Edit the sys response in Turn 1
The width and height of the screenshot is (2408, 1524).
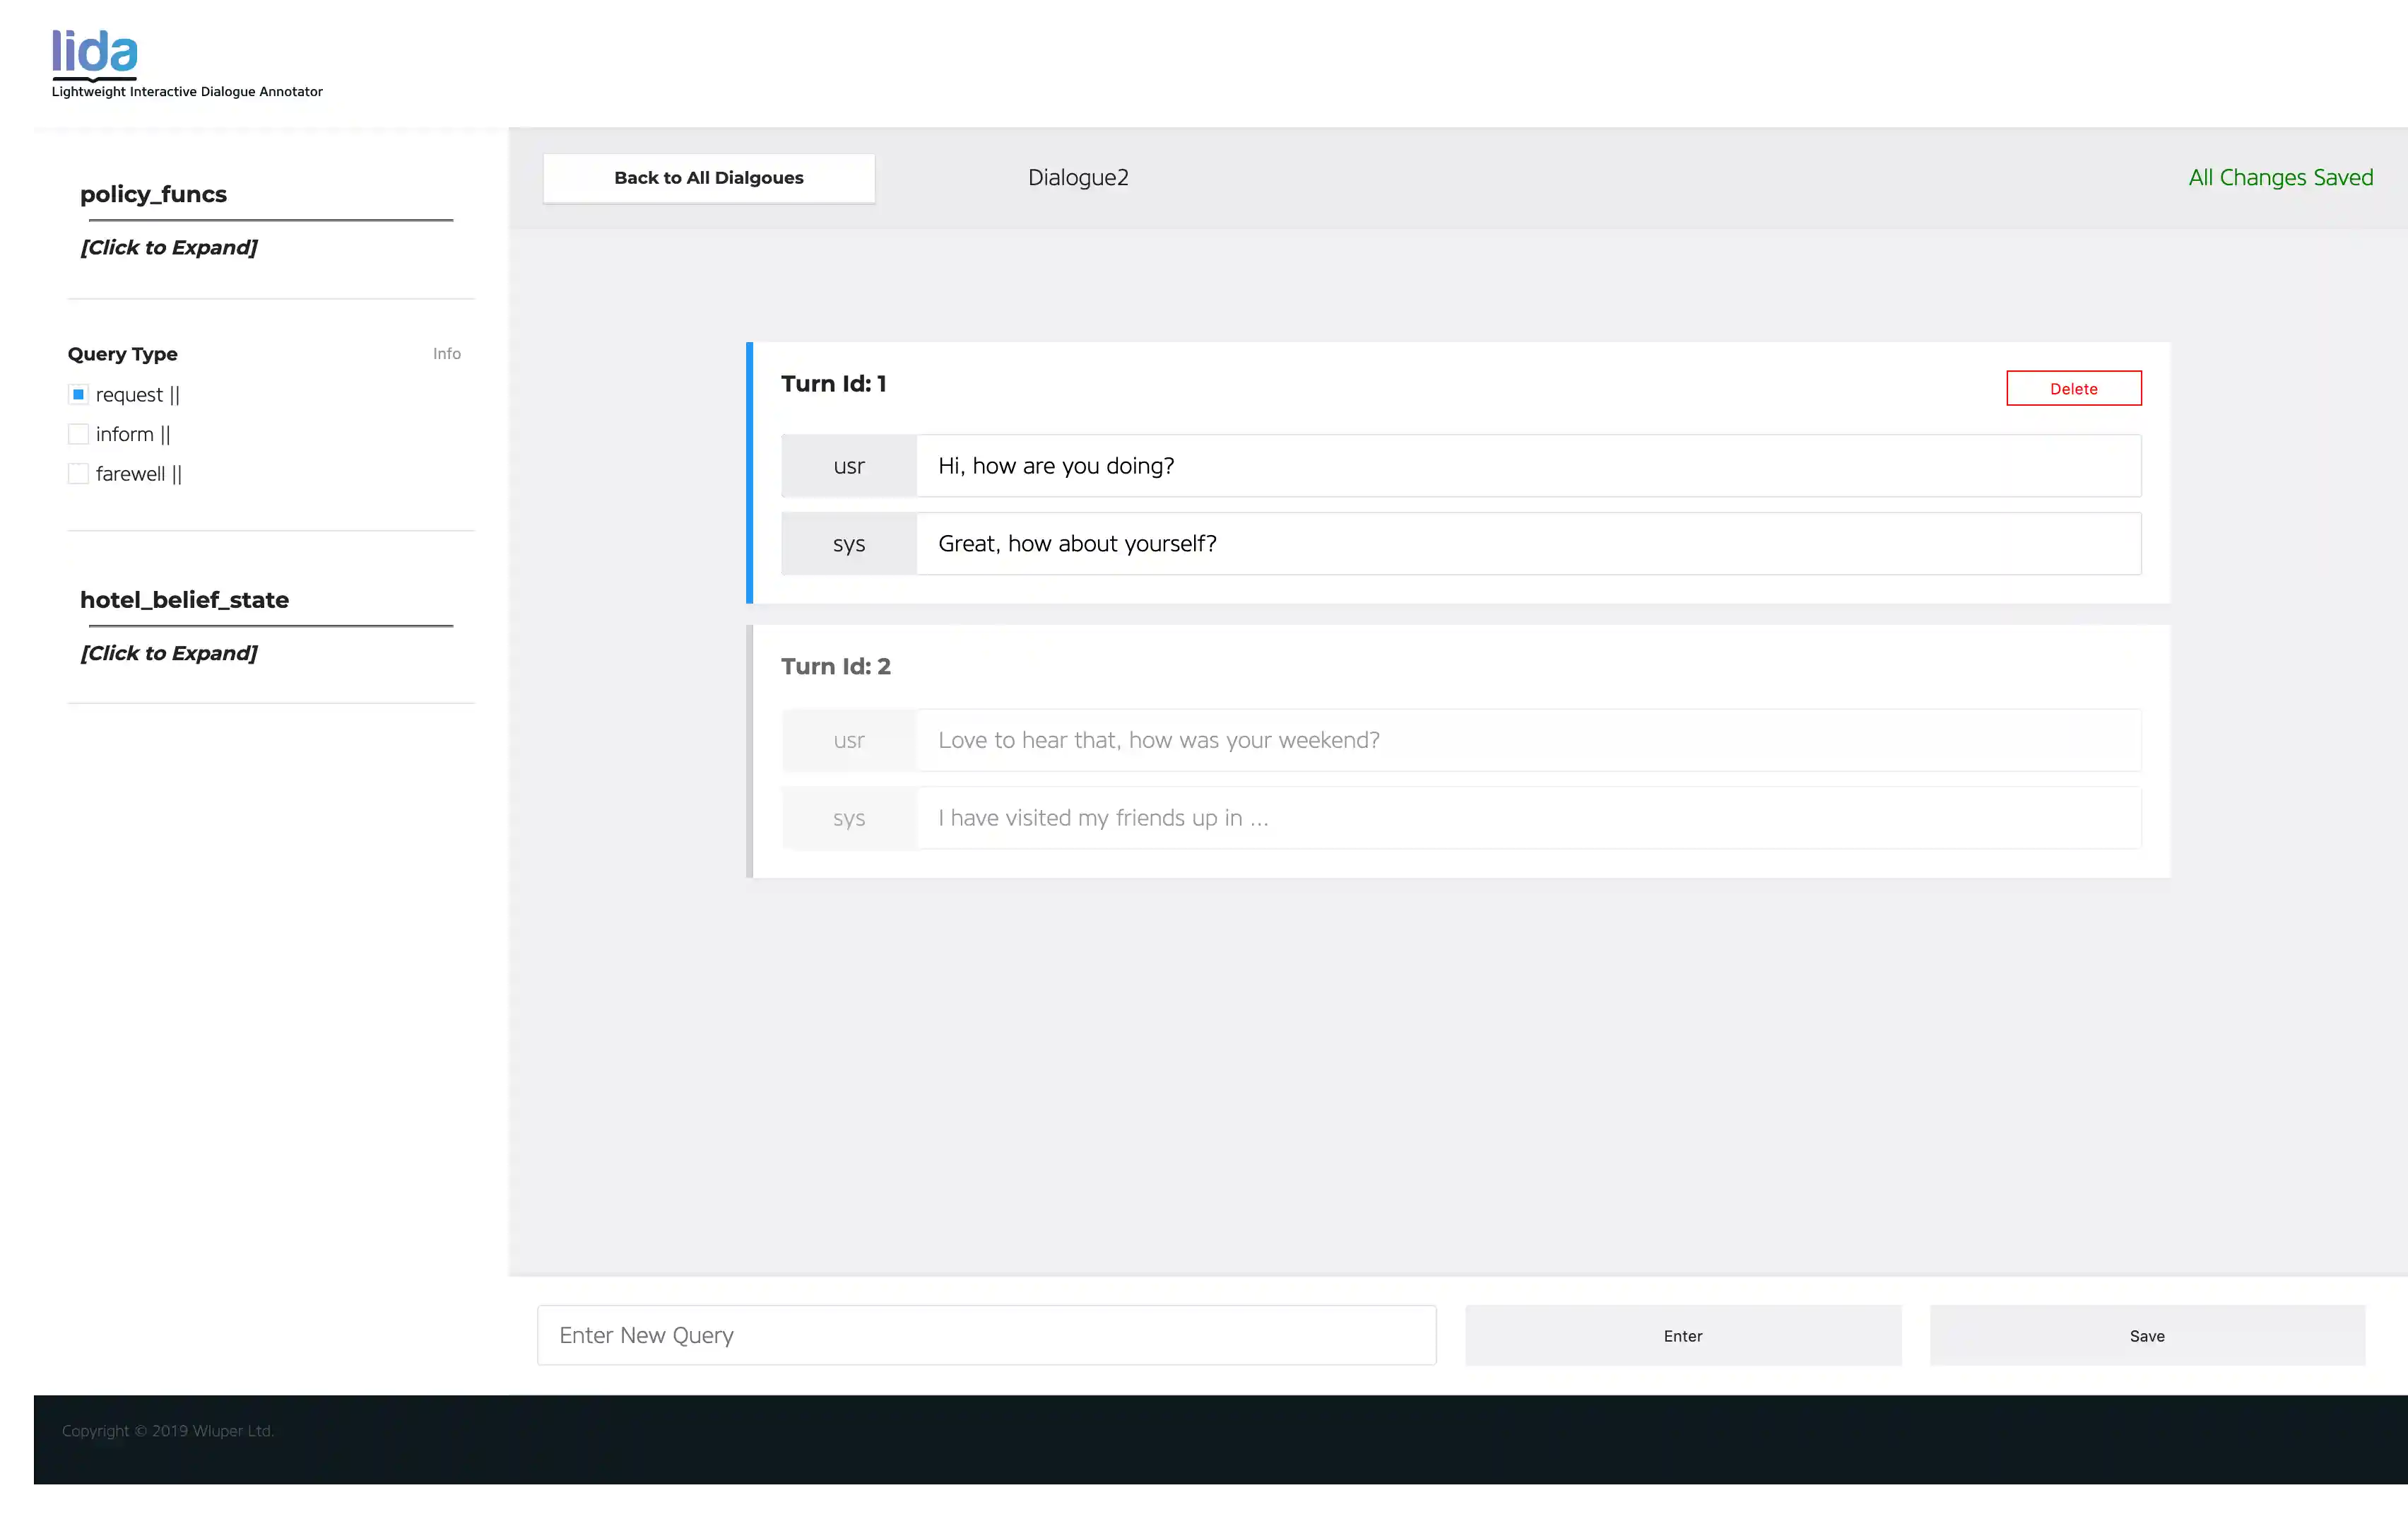coord(1528,544)
